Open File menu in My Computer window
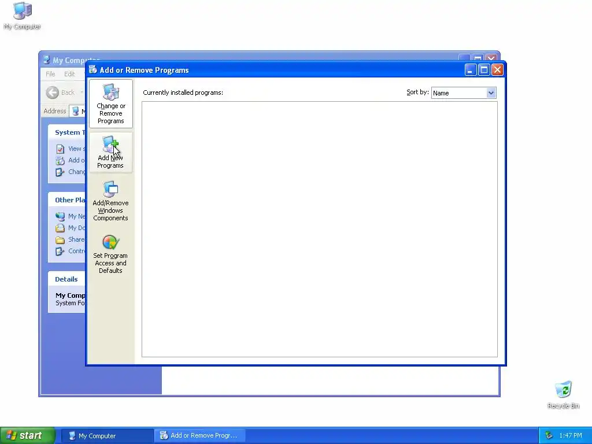The height and width of the screenshot is (444, 592). (51, 74)
